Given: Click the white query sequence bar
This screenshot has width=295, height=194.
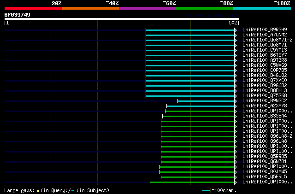Looking at the screenshot, I should pos(122,19).
